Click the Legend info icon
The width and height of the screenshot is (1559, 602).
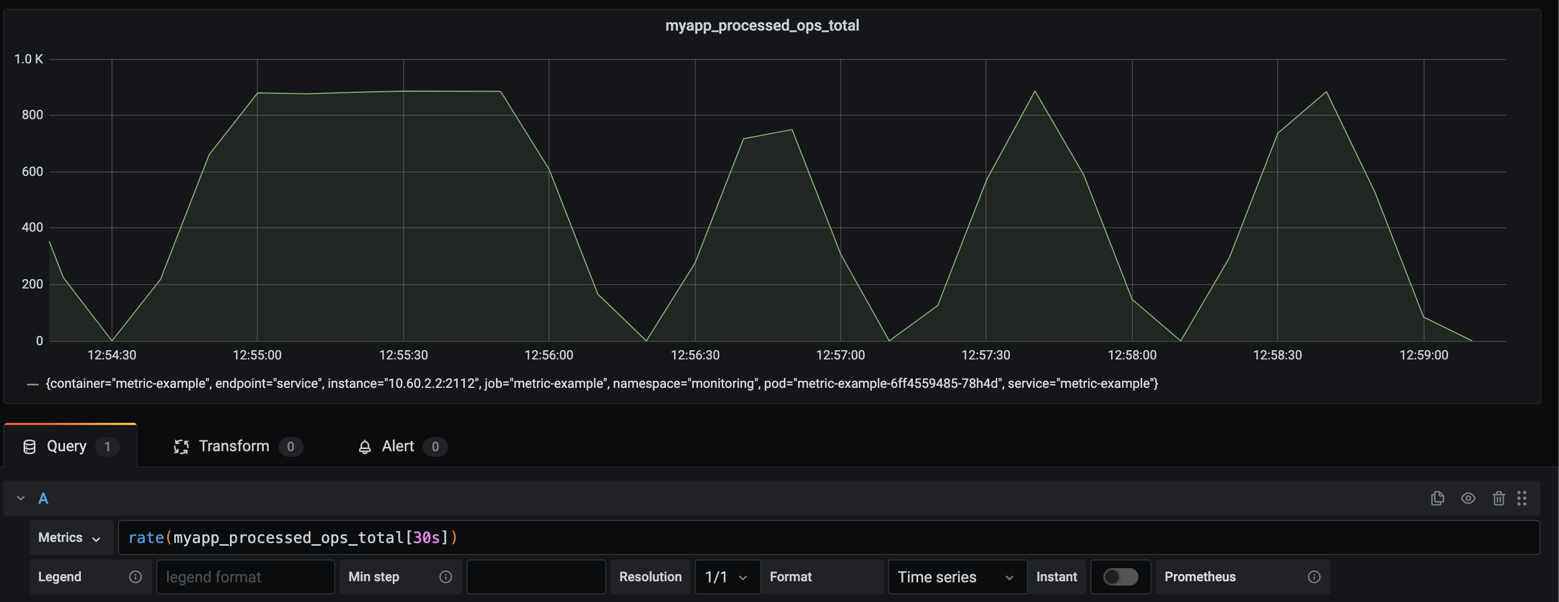[135, 576]
